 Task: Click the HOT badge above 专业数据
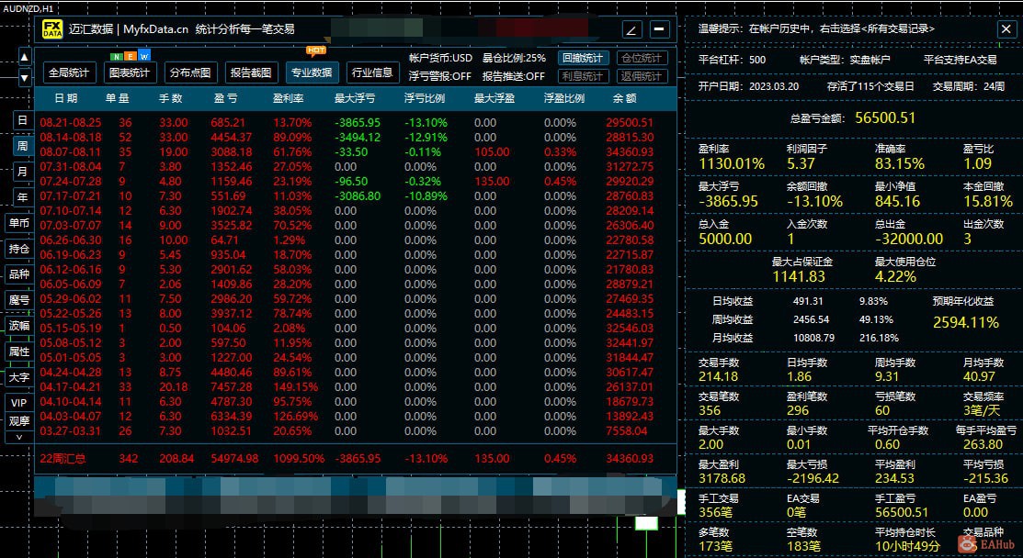click(316, 50)
